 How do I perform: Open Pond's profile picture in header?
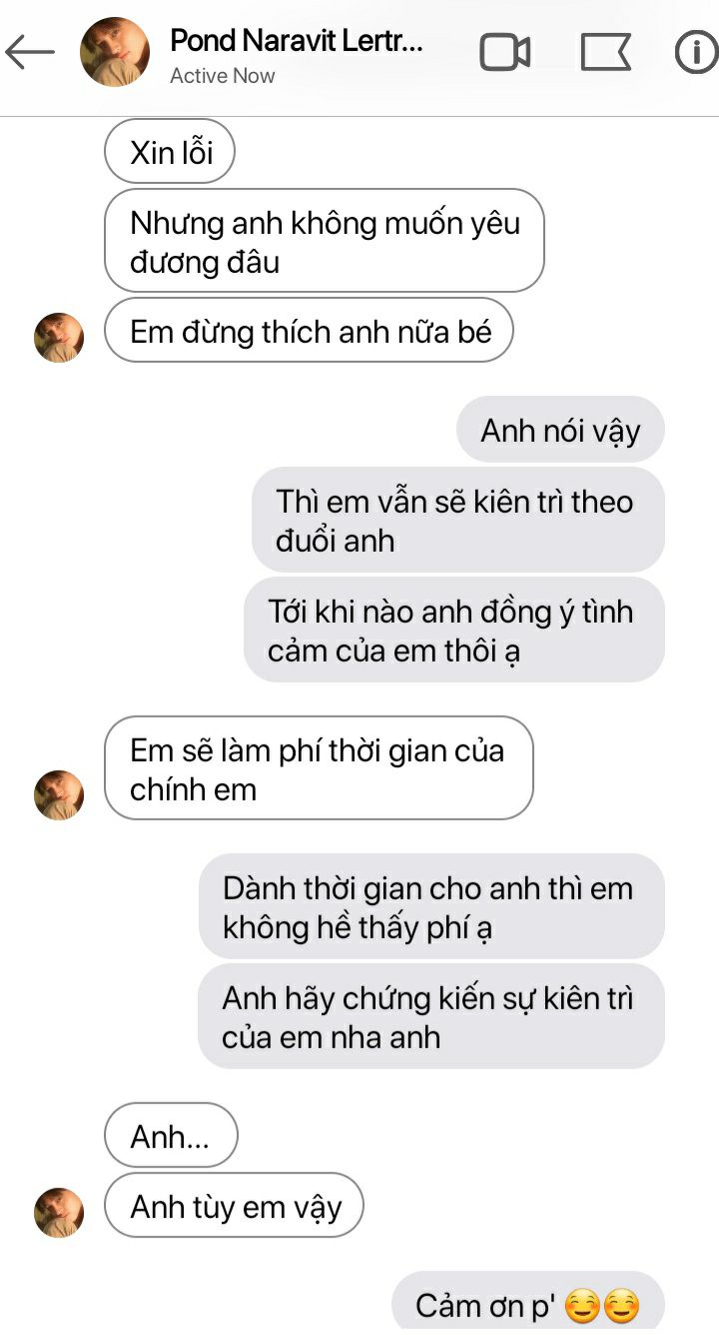pos(115,52)
